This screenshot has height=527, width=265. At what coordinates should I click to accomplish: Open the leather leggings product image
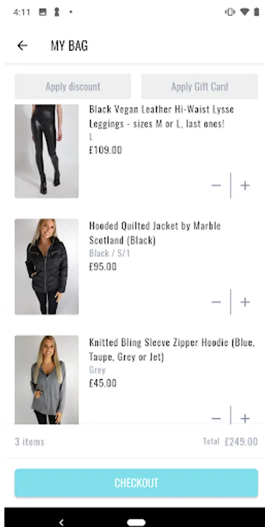point(46,151)
